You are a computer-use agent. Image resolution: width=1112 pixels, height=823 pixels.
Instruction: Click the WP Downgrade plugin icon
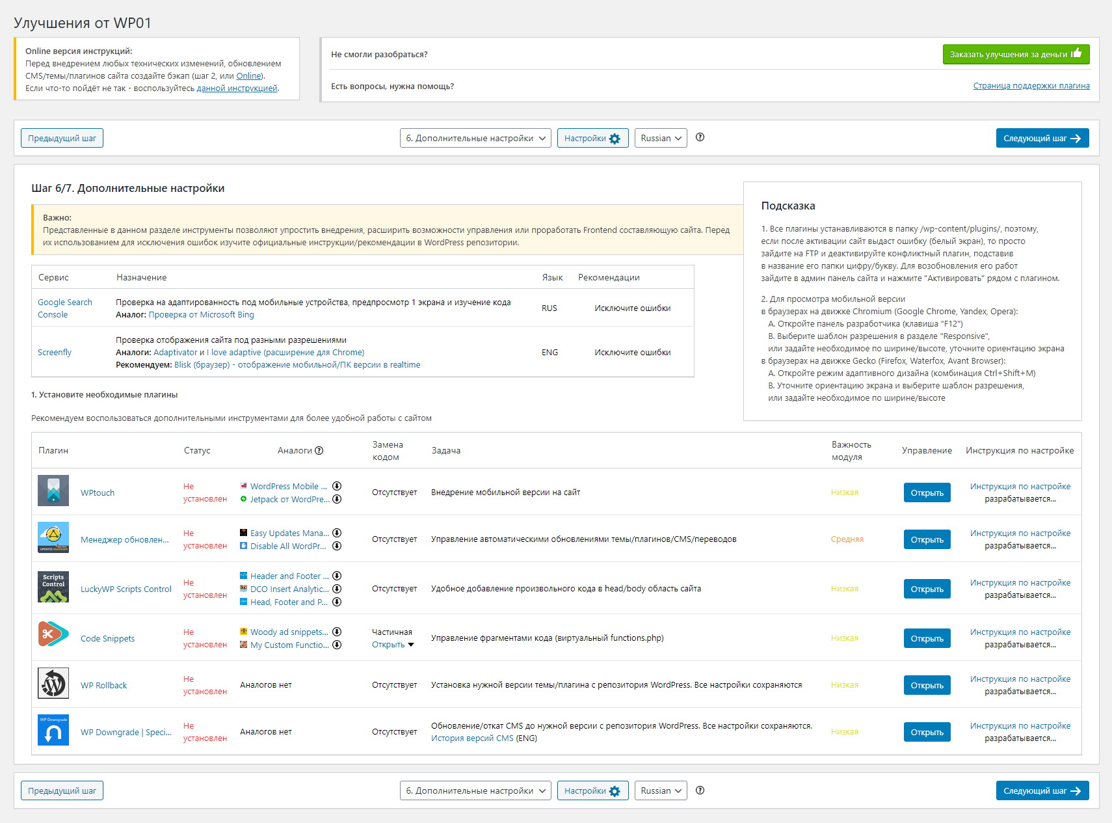point(53,730)
